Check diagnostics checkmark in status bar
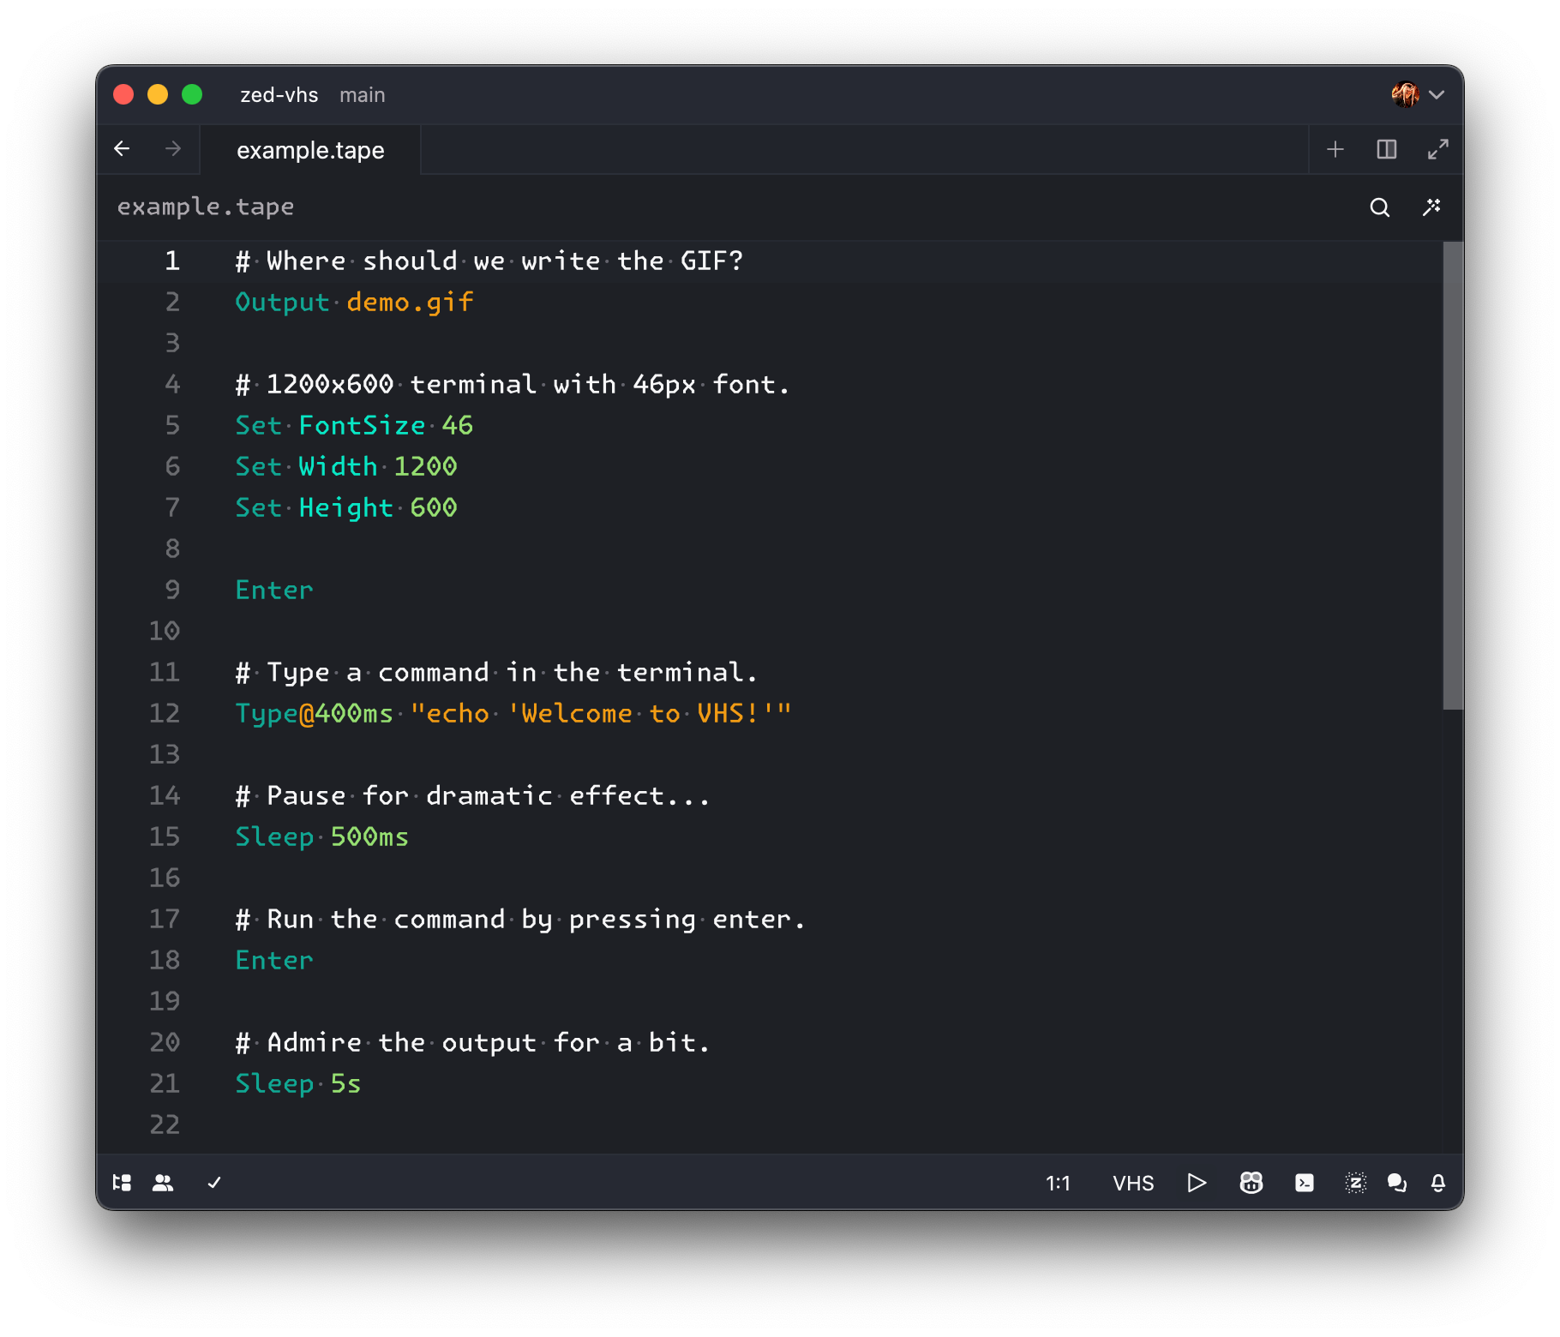The image size is (1560, 1337). (214, 1183)
